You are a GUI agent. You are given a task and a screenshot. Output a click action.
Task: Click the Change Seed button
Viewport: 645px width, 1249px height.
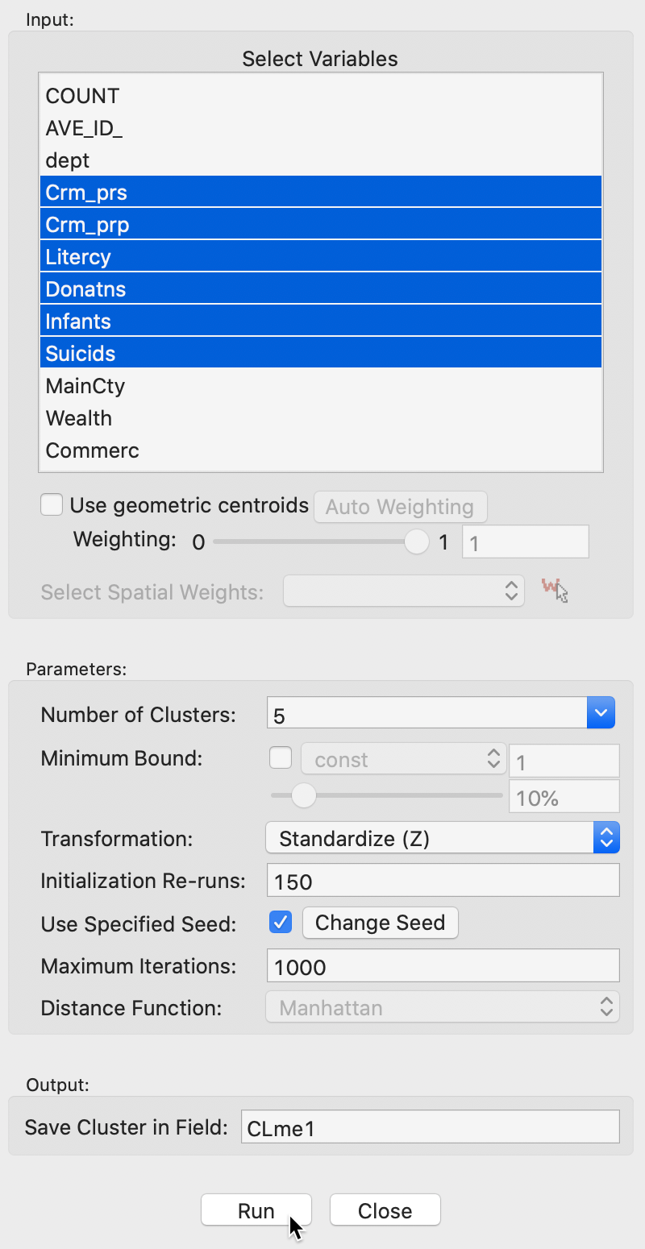click(x=380, y=922)
